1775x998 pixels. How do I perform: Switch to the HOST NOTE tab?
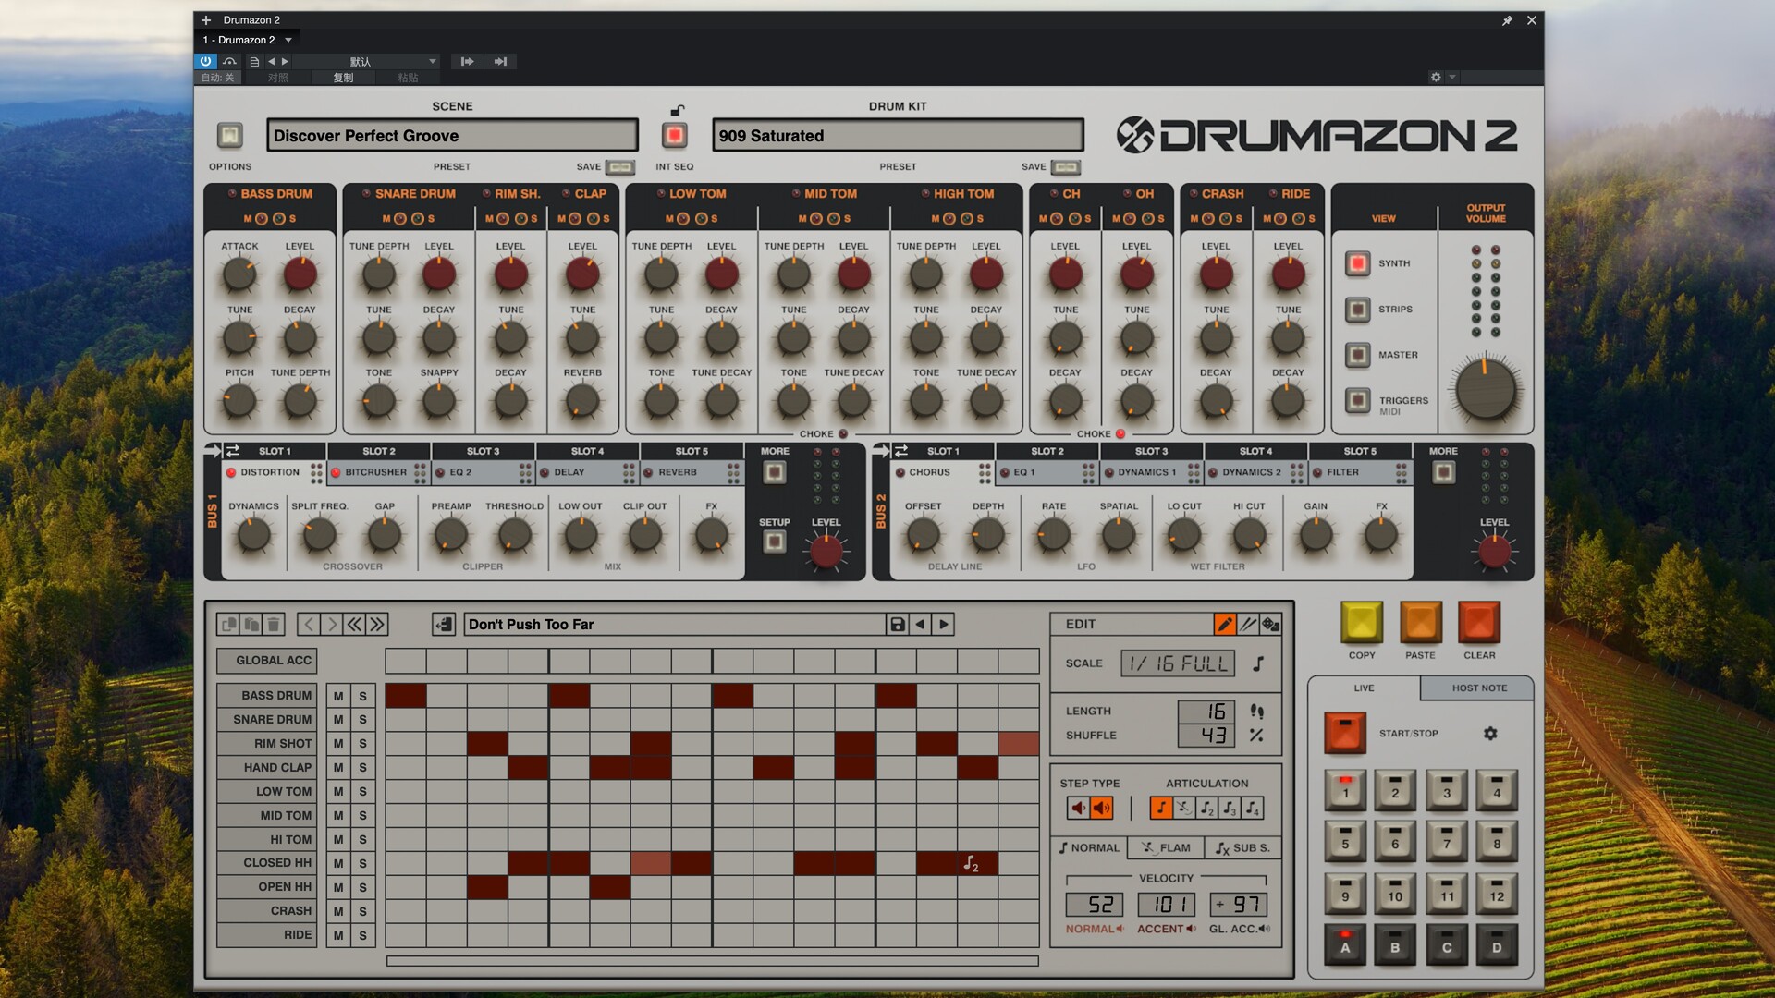coord(1479,688)
